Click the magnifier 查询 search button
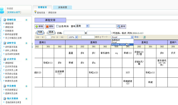Viewport: 178px width, 105px height. pos(121,26)
